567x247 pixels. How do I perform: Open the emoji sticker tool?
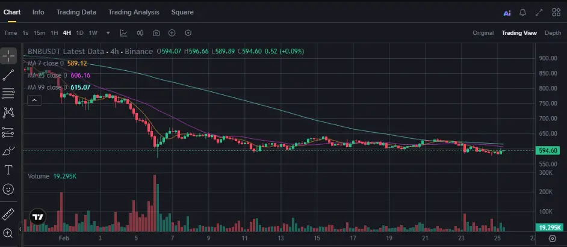(8, 189)
